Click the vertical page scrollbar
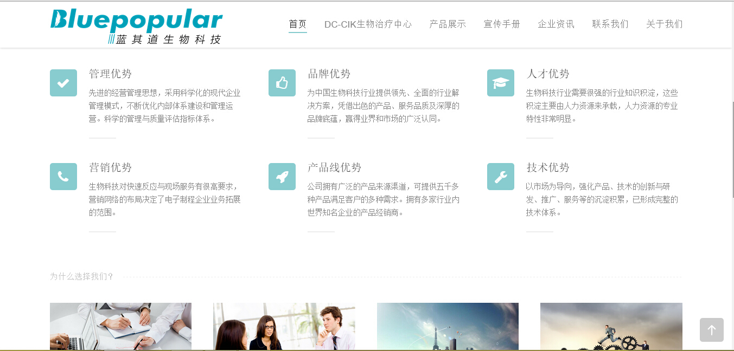Viewport: 734px width, 351px height. point(732,149)
